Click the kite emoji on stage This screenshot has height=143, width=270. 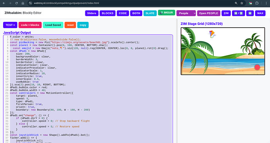pyautogui.click(x=212, y=34)
